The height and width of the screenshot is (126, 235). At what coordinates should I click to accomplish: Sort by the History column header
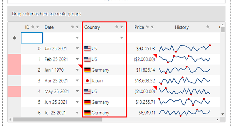tap(182, 27)
